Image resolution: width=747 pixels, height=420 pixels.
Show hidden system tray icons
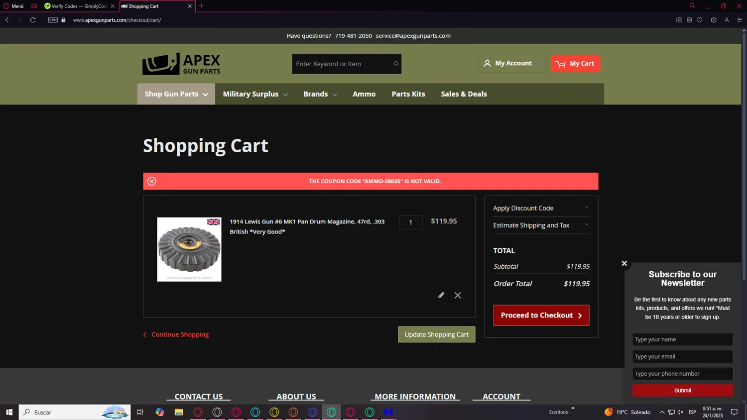pos(662,412)
